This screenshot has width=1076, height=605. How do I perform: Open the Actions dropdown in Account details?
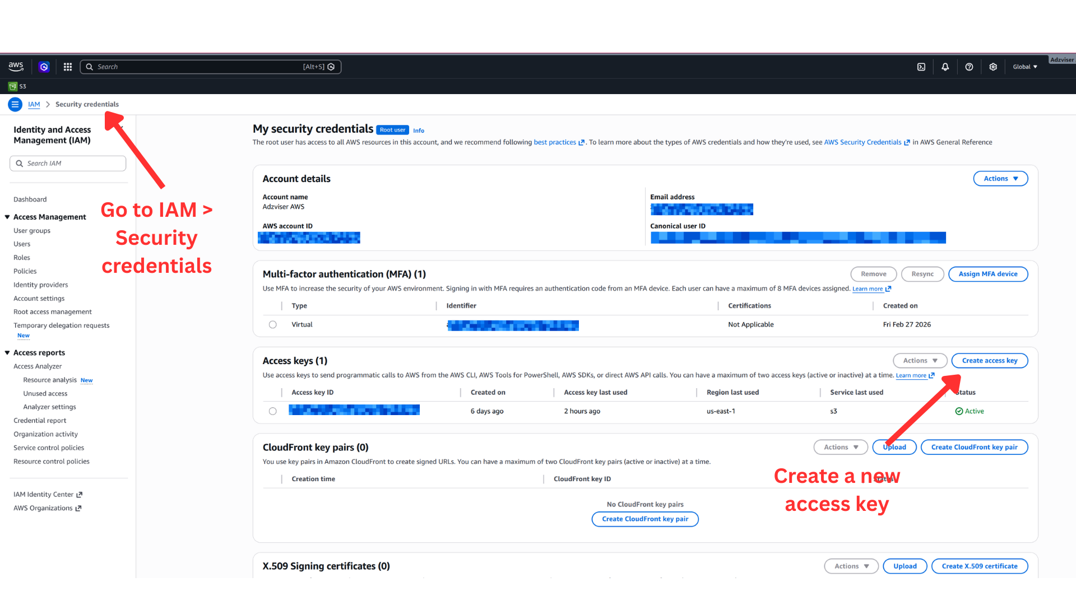click(1000, 178)
